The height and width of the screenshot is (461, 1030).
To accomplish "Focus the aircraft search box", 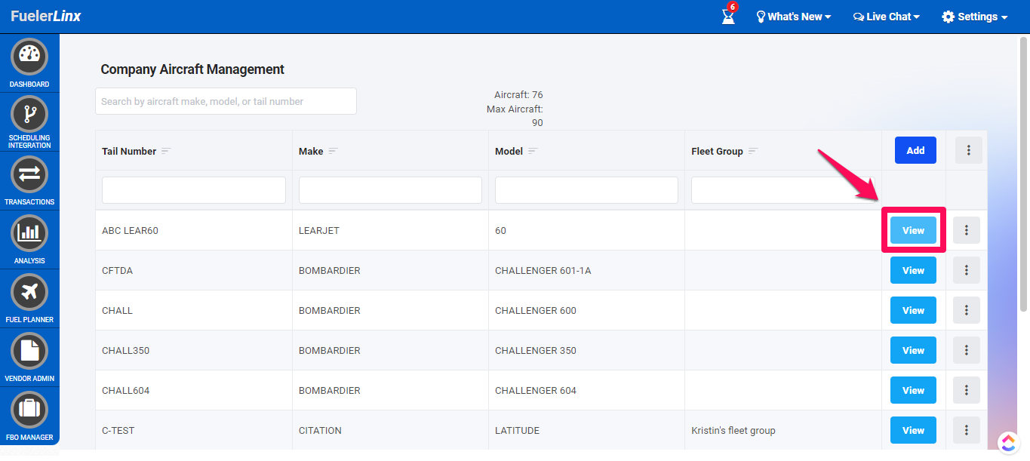I will 226,101.
